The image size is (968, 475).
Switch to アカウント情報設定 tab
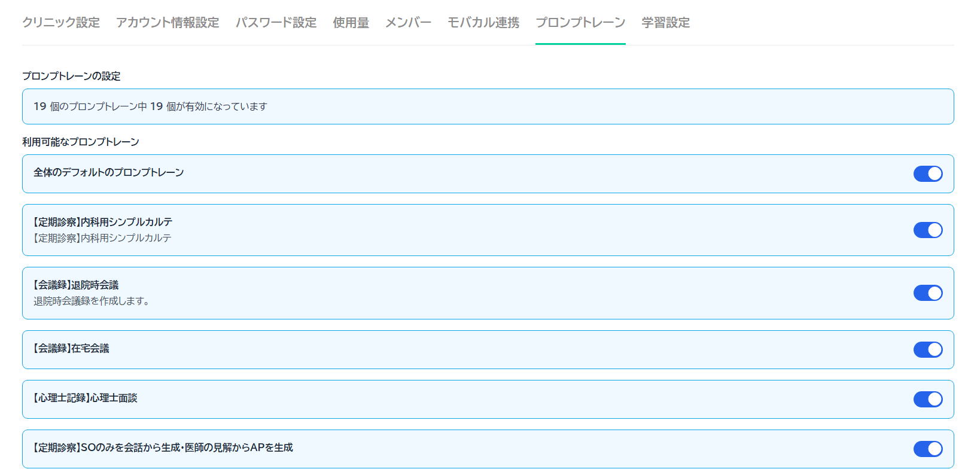pos(168,23)
